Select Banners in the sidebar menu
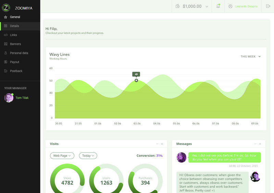The height and width of the screenshot is (193, 274). point(15,44)
